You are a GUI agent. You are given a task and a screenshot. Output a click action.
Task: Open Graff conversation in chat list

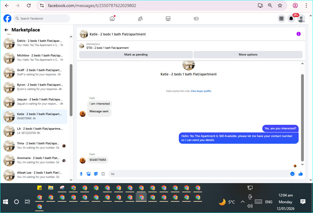[34, 73]
